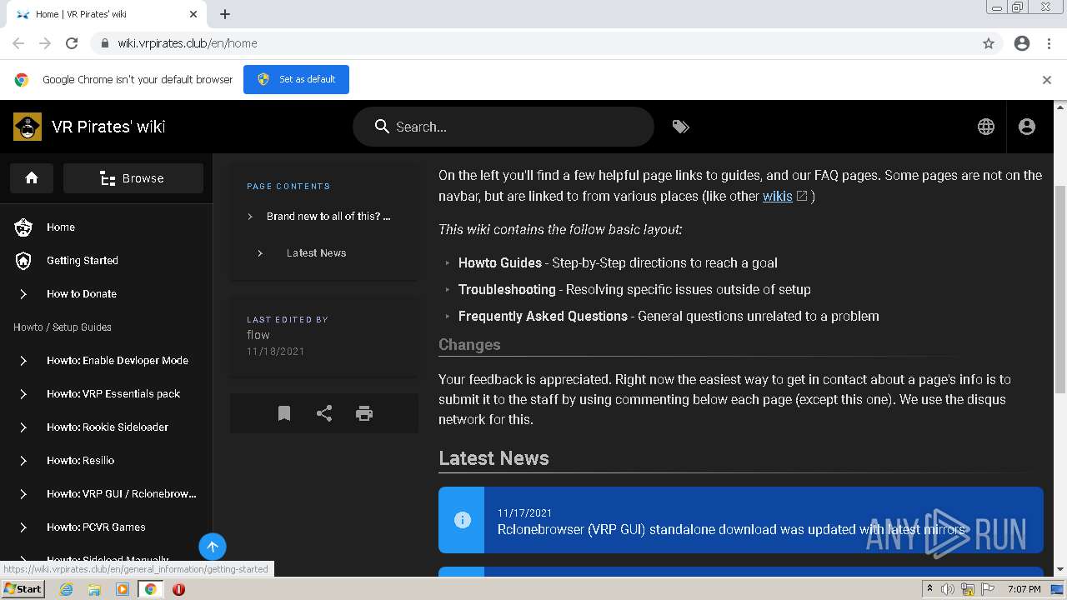
Task: Click the Latest News heading
Action: (493, 458)
